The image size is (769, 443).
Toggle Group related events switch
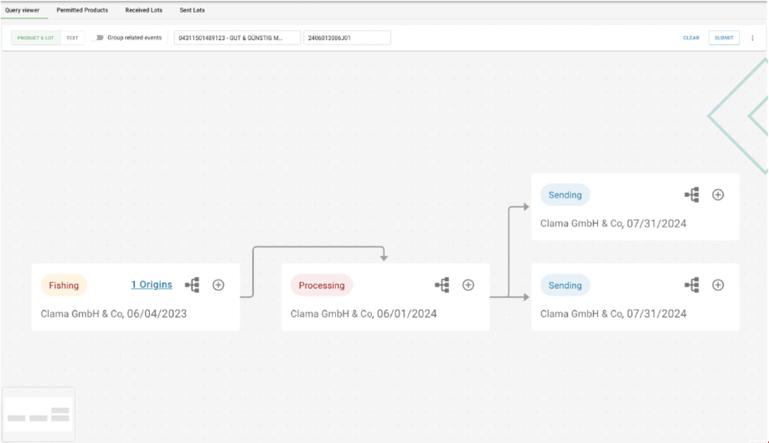point(98,38)
